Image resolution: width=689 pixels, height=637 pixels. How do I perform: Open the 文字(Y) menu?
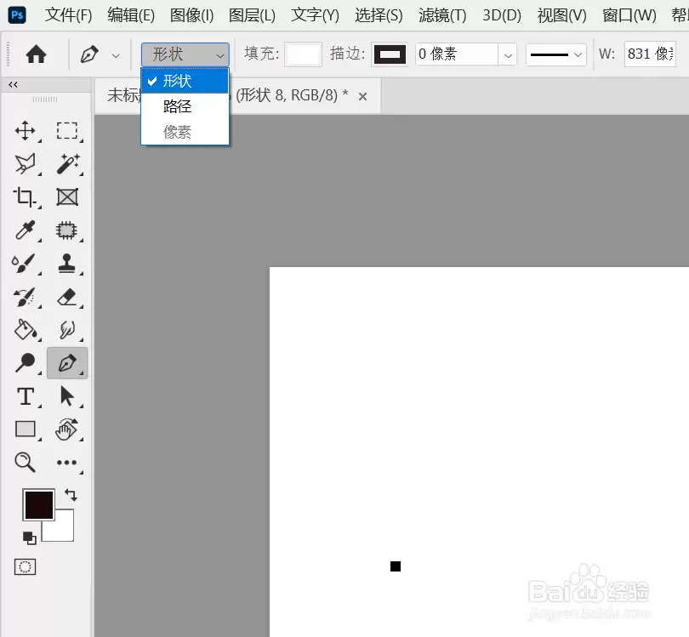(315, 15)
